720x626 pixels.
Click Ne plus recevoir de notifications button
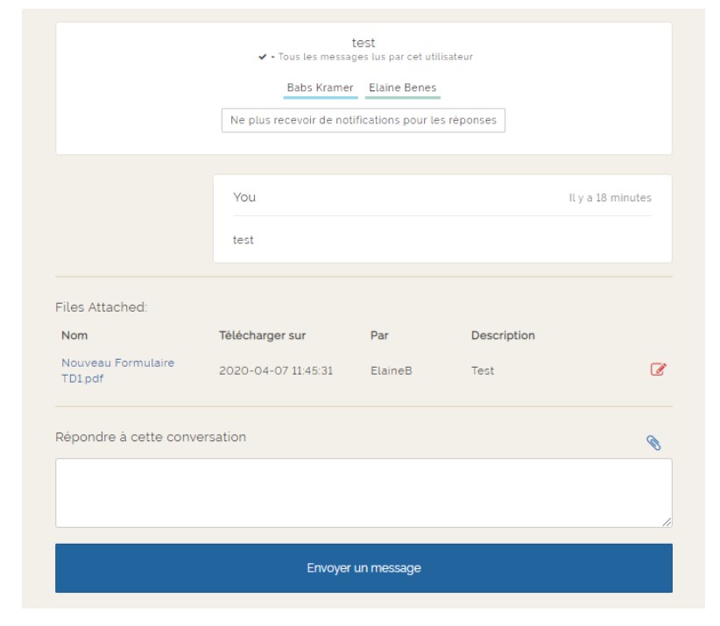tap(364, 120)
